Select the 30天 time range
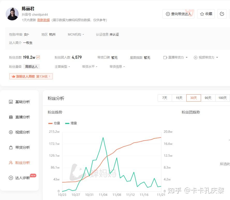Image resolution: width=230 pixels, height=200 pixels. 194,98
